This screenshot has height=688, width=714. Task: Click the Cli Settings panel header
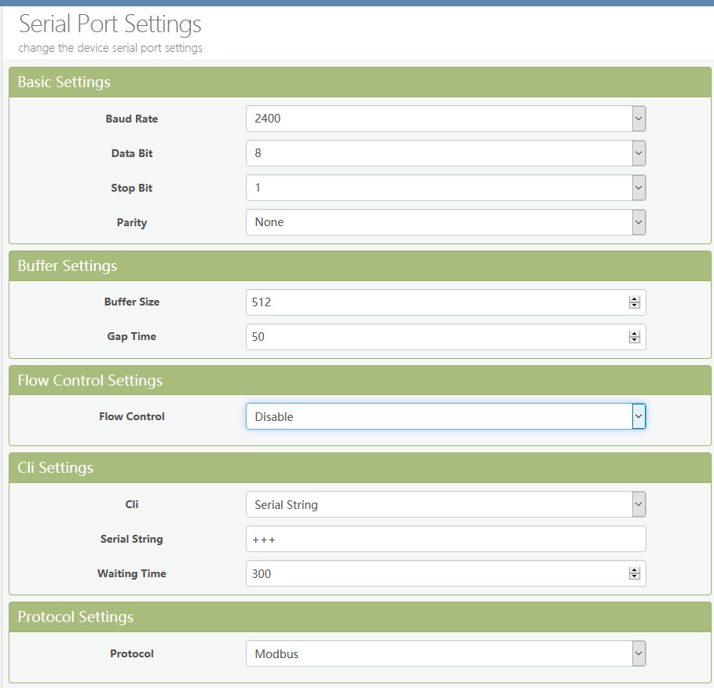point(360,467)
